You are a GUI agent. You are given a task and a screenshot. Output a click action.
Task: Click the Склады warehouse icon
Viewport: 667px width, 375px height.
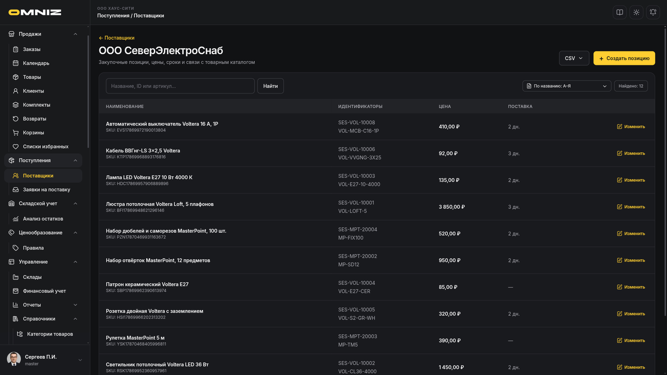tap(16, 277)
